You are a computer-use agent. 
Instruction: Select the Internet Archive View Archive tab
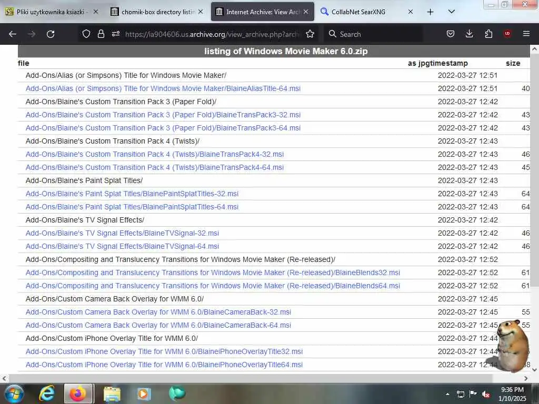pos(263,12)
